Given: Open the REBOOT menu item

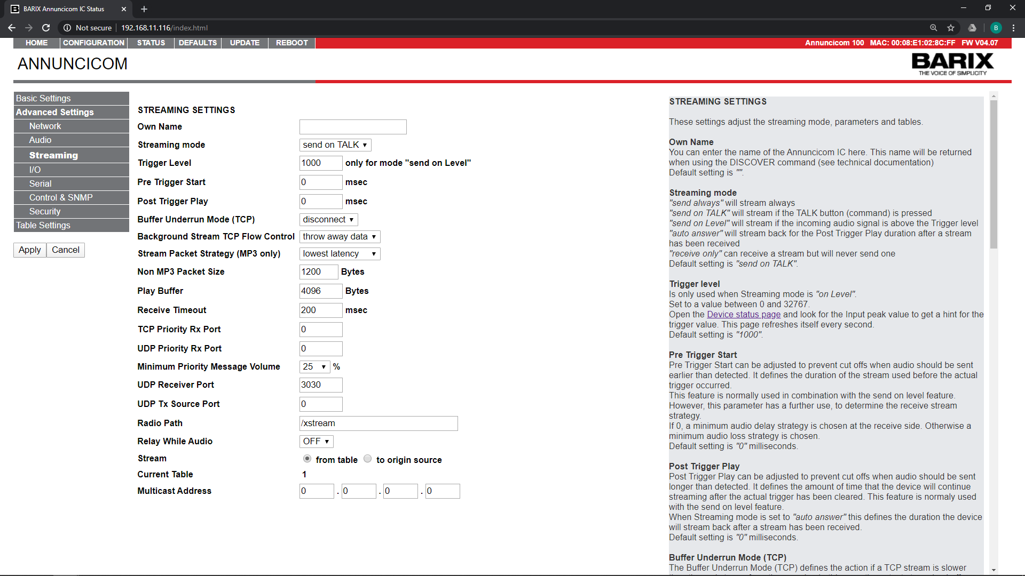Looking at the screenshot, I should tap(291, 43).
